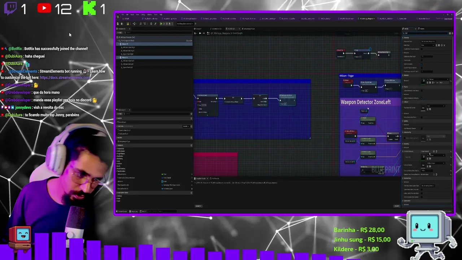Open the Anim Class dropdown
The height and width of the screenshot is (260, 462).
tap(428, 45)
